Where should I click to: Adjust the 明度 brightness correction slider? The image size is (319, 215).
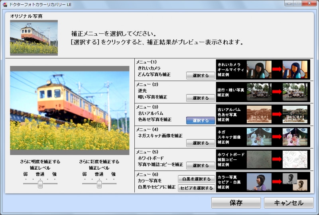pos(40,184)
